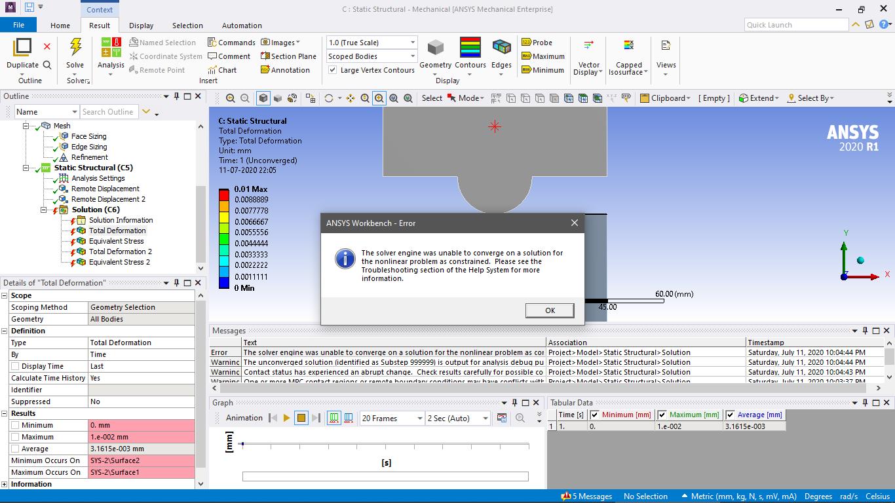The image size is (895, 503).
Task: Switch to the Automation tab
Action: [x=242, y=26]
